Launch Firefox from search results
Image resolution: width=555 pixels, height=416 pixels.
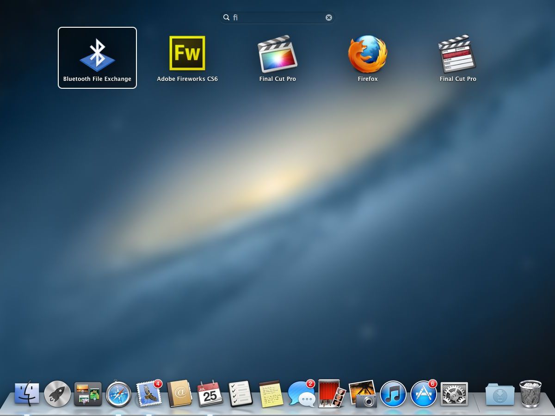tap(368, 54)
